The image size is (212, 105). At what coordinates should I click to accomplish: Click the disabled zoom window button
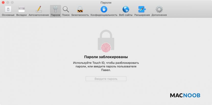point(12,3)
